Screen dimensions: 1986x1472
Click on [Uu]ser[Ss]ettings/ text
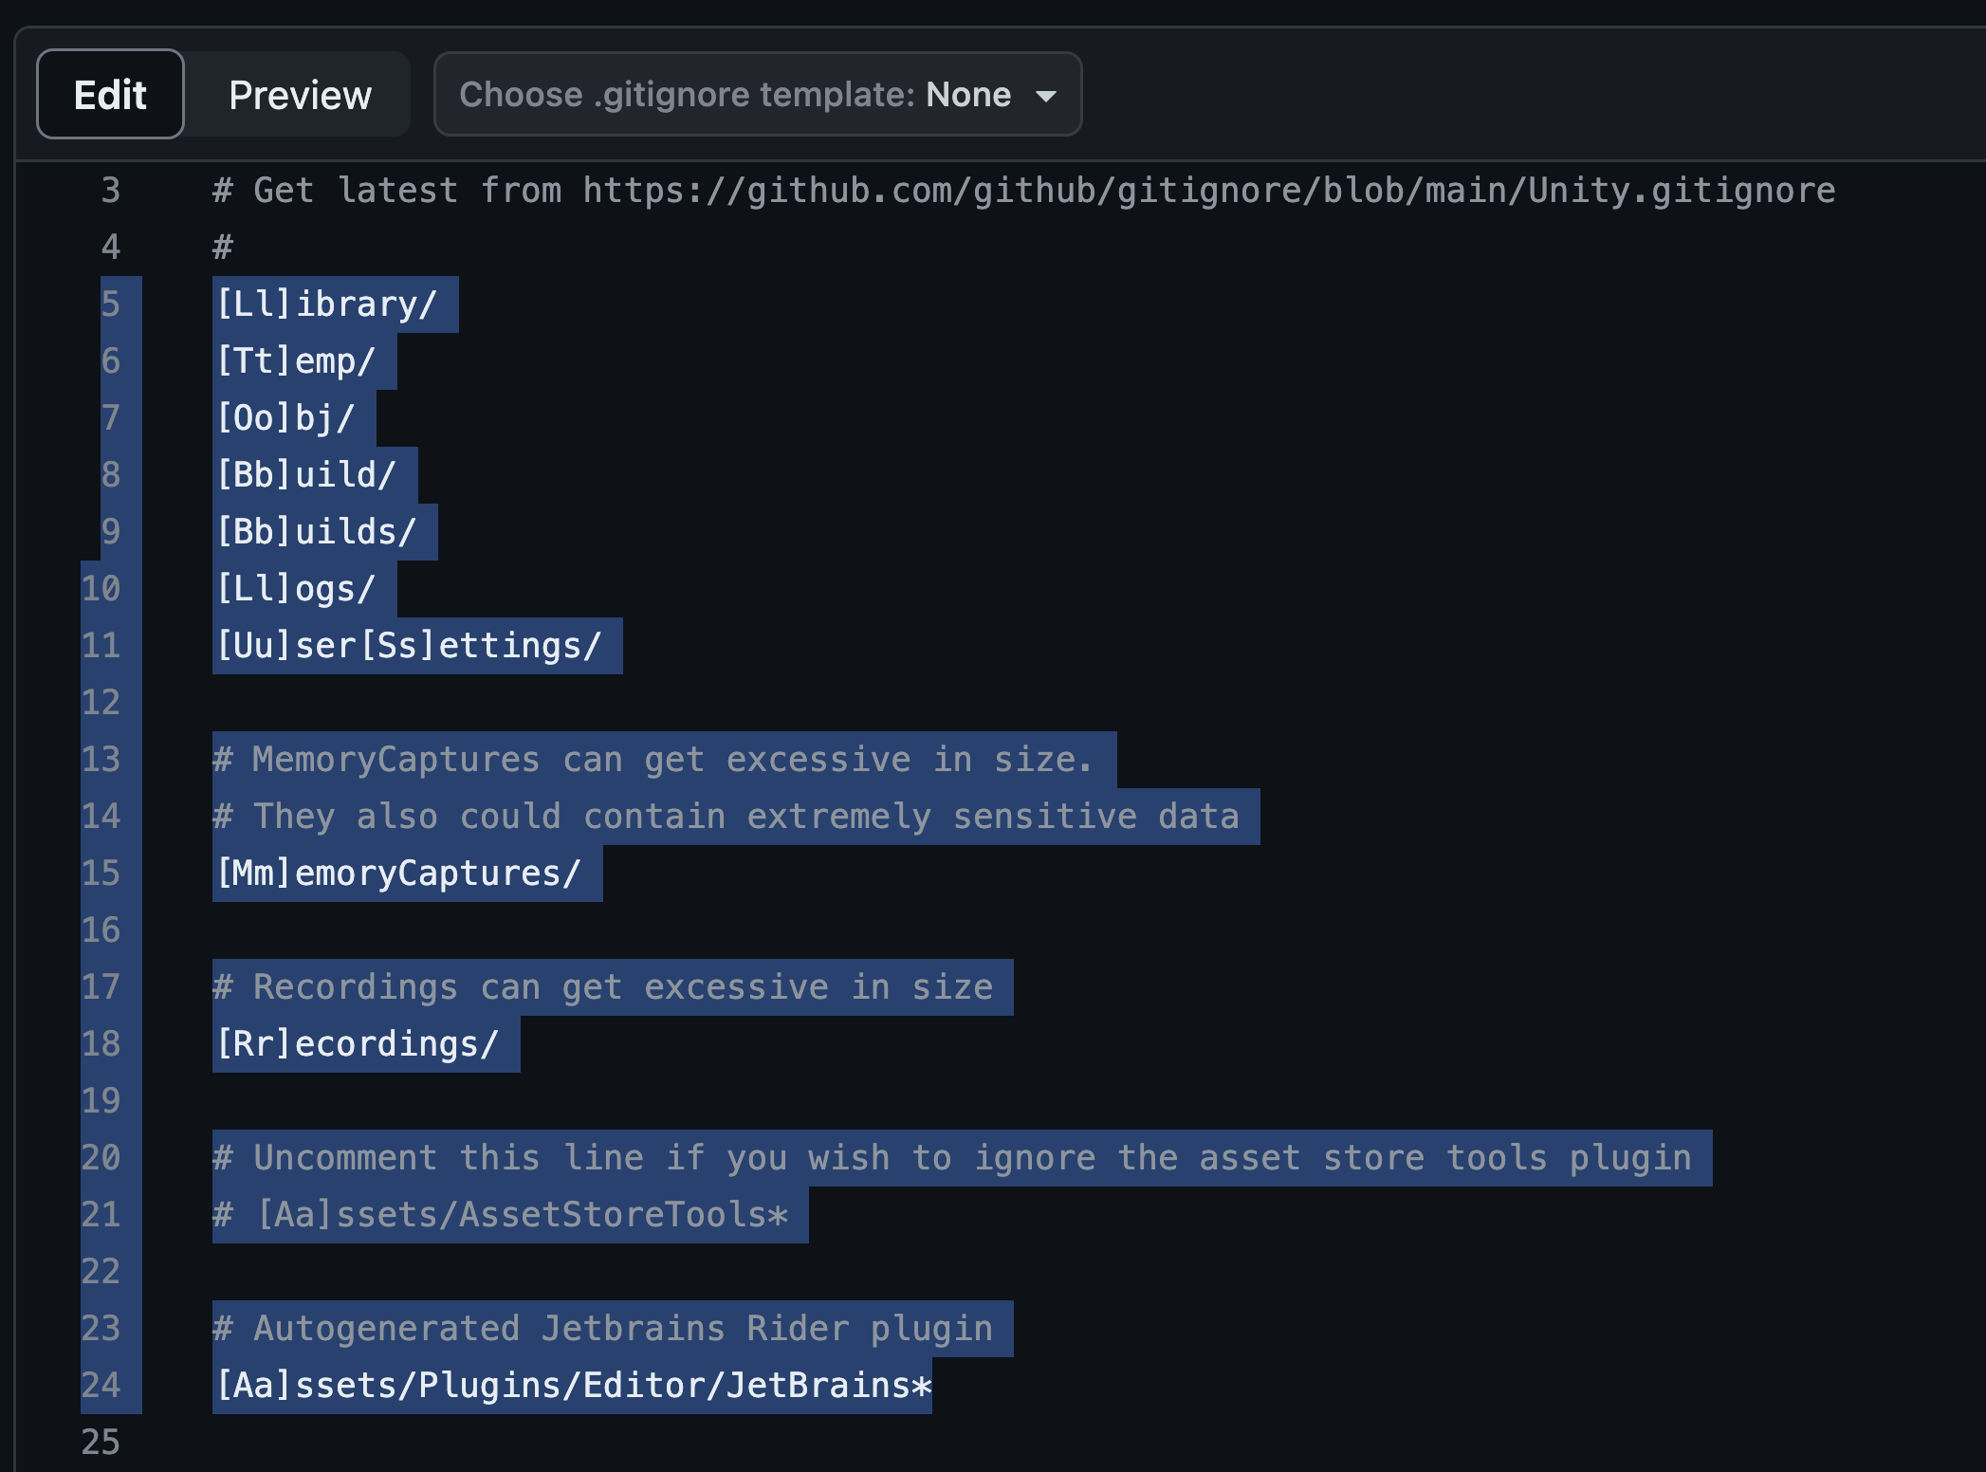click(x=409, y=646)
